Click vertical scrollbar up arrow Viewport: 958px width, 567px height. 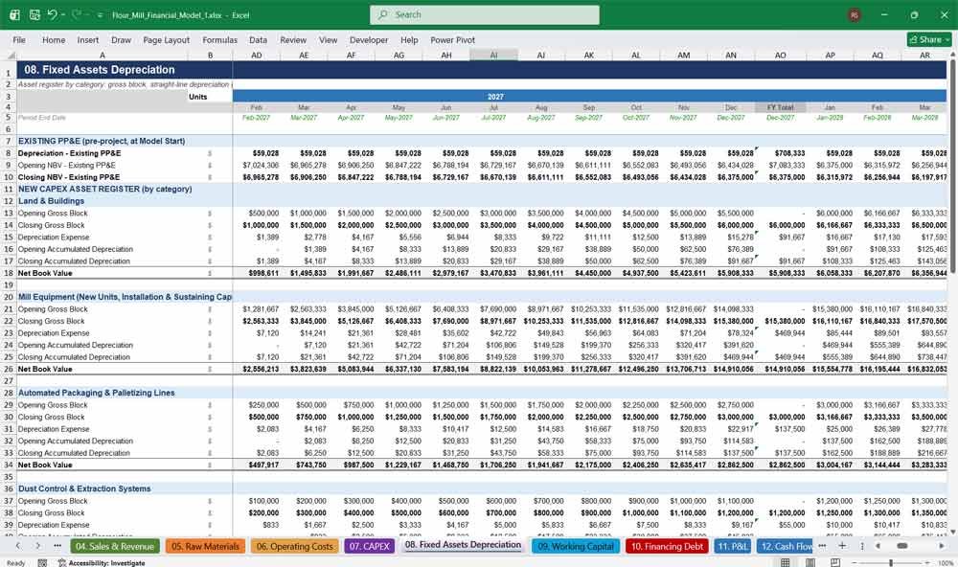(x=953, y=55)
